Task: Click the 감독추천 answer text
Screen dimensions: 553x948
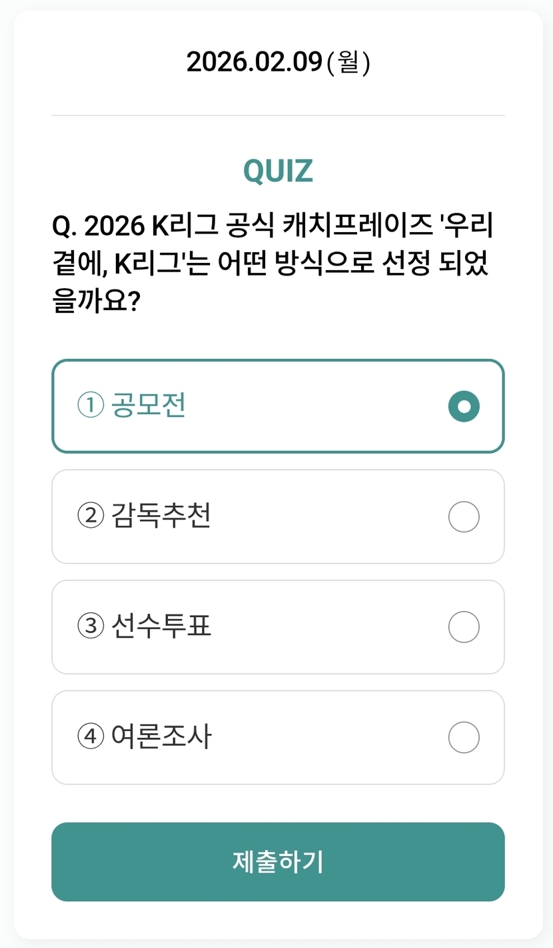Action: pyautogui.click(x=161, y=516)
